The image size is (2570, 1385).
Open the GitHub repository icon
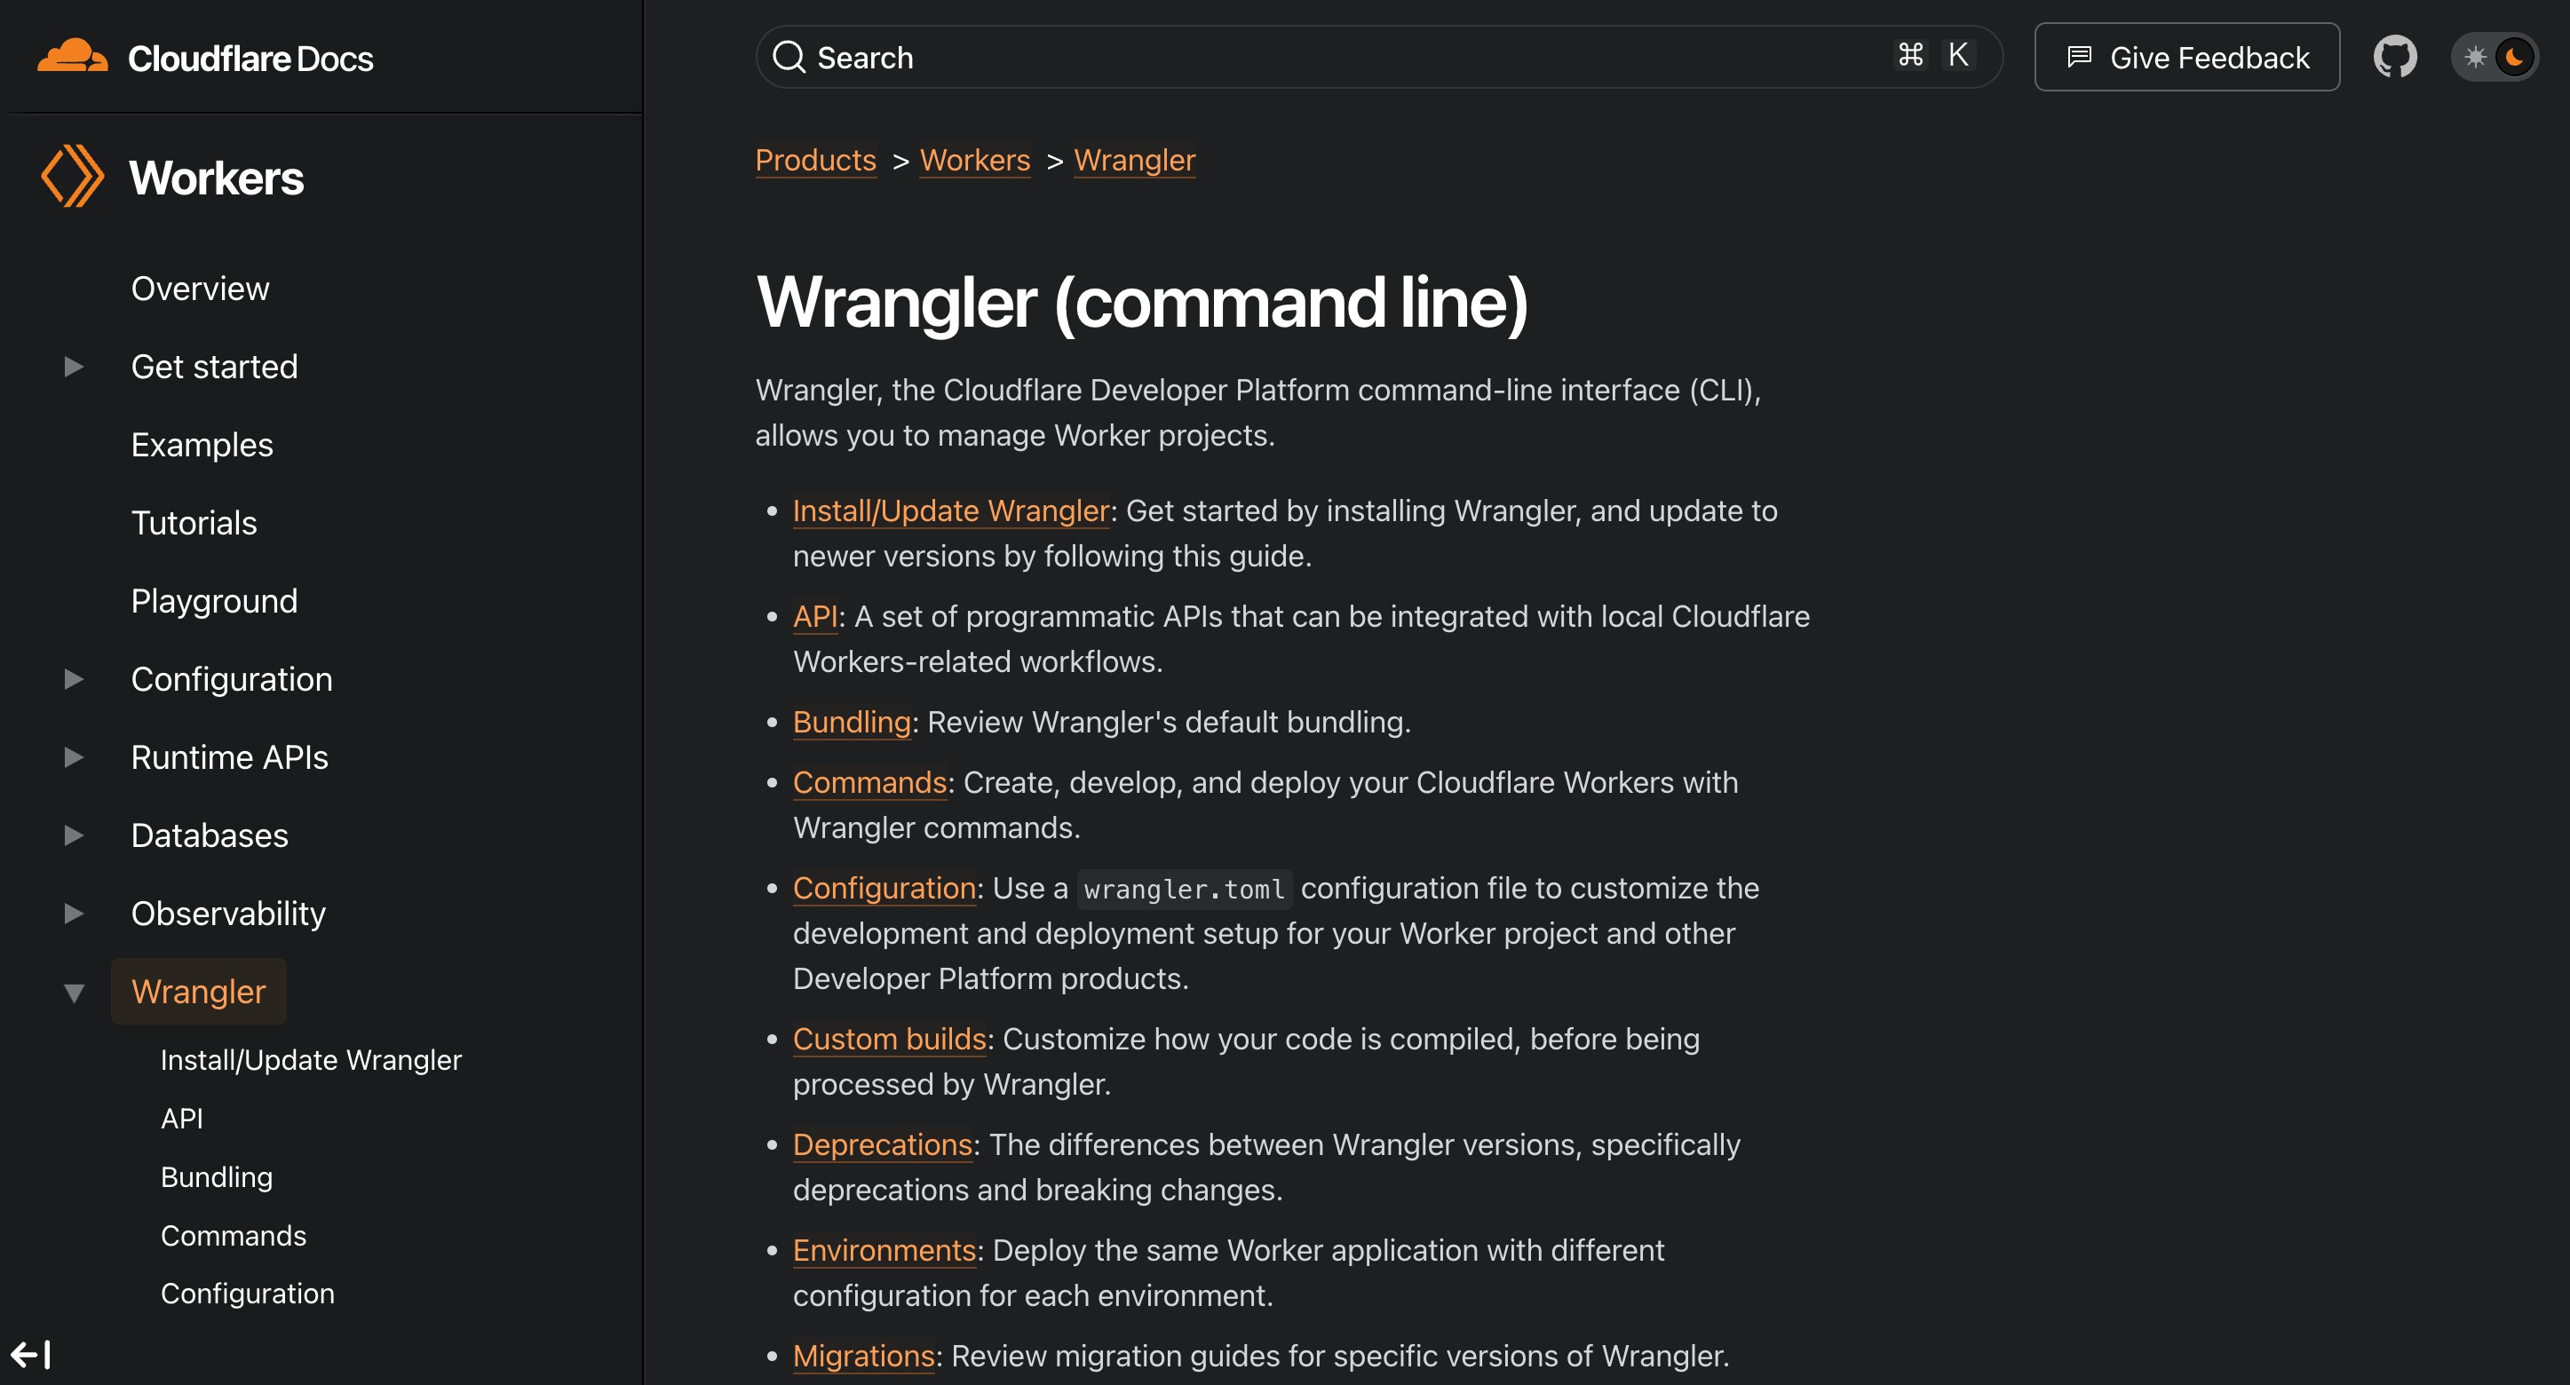pyautogui.click(x=2394, y=57)
